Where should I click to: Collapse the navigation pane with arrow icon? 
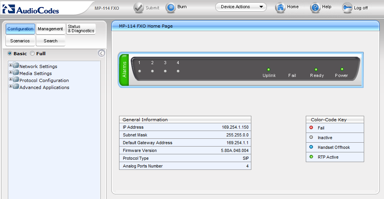[x=102, y=53]
